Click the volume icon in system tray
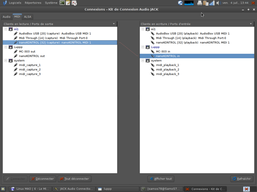257x192 pixels. 218,3
